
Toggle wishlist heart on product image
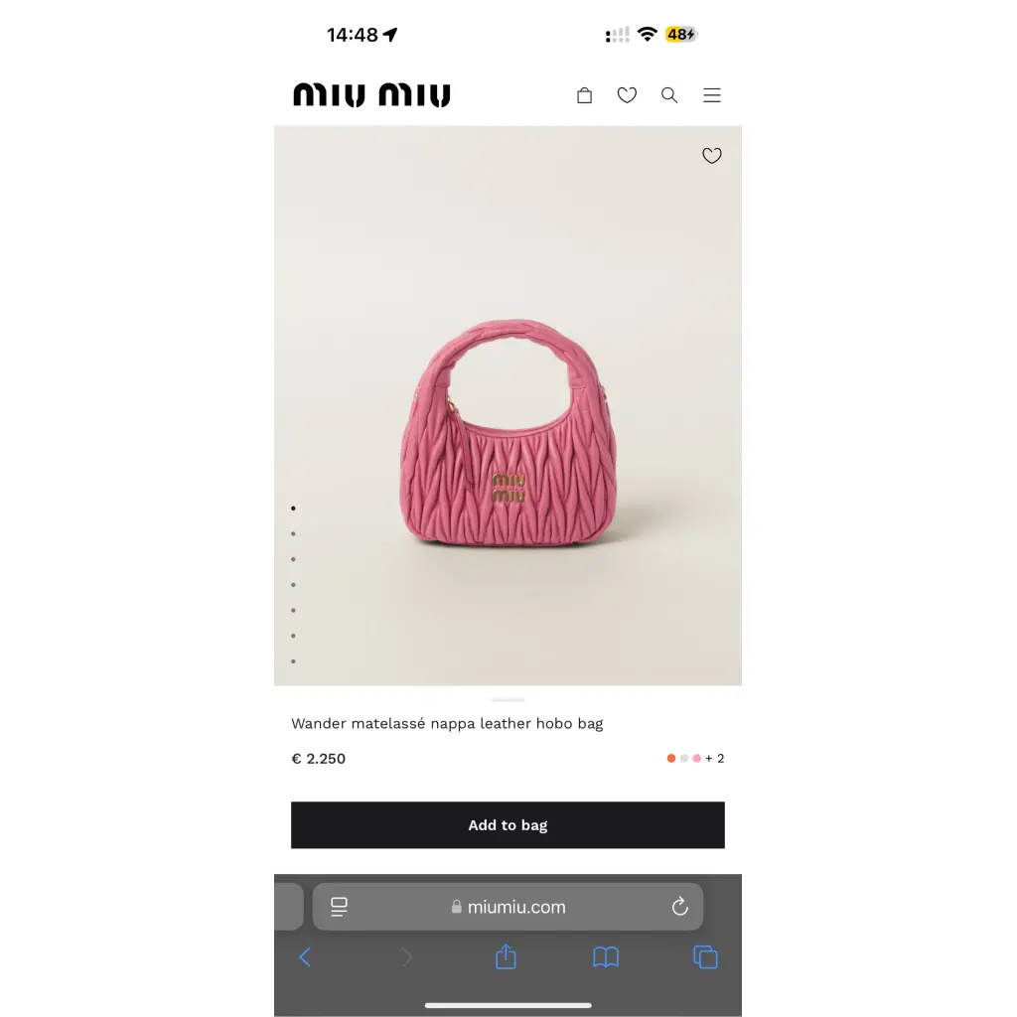(711, 156)
